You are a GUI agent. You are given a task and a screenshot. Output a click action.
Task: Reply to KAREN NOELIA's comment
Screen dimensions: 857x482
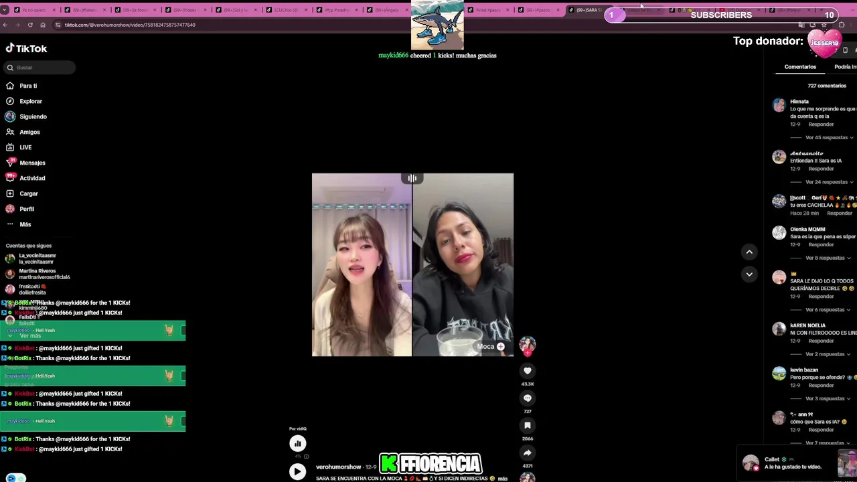pyautogui.click(x=821, y=341)
